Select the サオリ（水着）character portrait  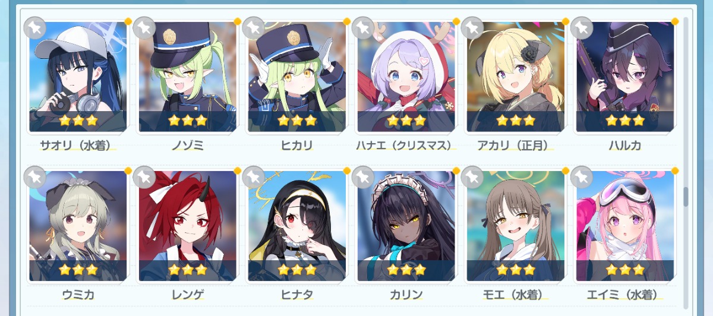tap(78, 77)
